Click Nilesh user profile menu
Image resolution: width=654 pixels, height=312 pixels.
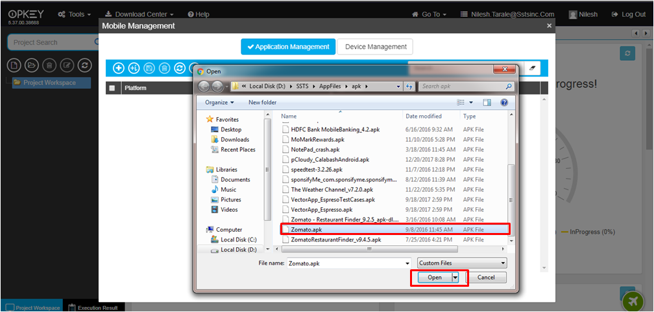coord(583,14)
